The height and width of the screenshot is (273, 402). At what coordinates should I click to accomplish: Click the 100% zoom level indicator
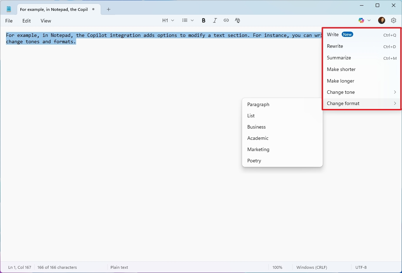coord(277,267)
